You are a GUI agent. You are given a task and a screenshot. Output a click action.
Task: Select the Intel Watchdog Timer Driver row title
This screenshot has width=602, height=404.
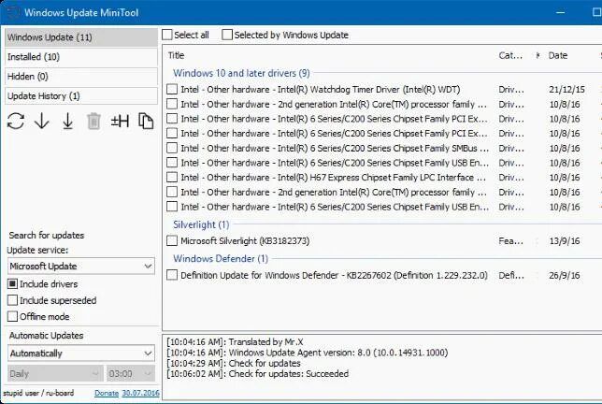click(x=321, y=90)
